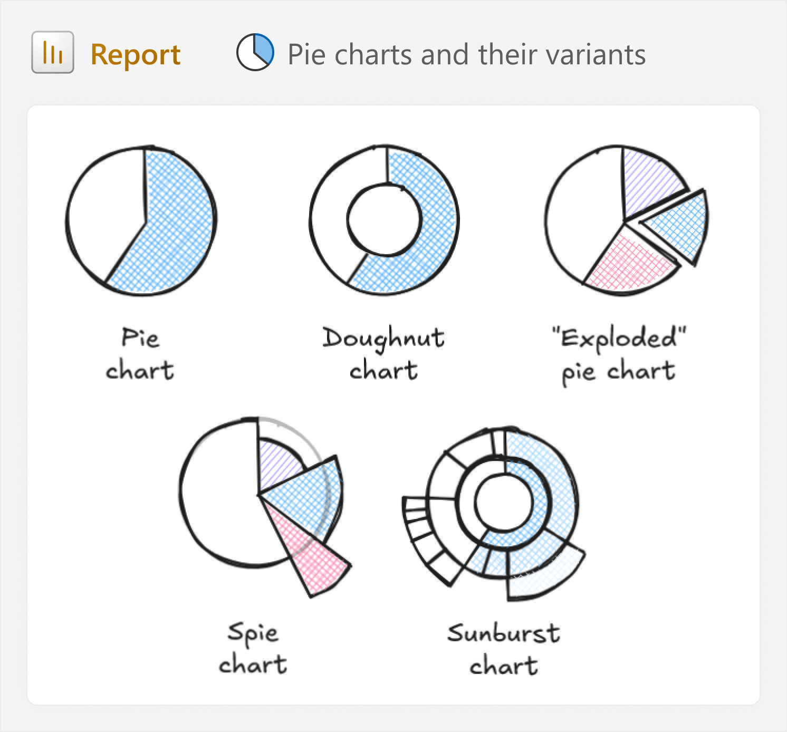This screenshot has width=787, height=732.
Task: Click the 'Pie chart' caption
Action: [140, 353]
